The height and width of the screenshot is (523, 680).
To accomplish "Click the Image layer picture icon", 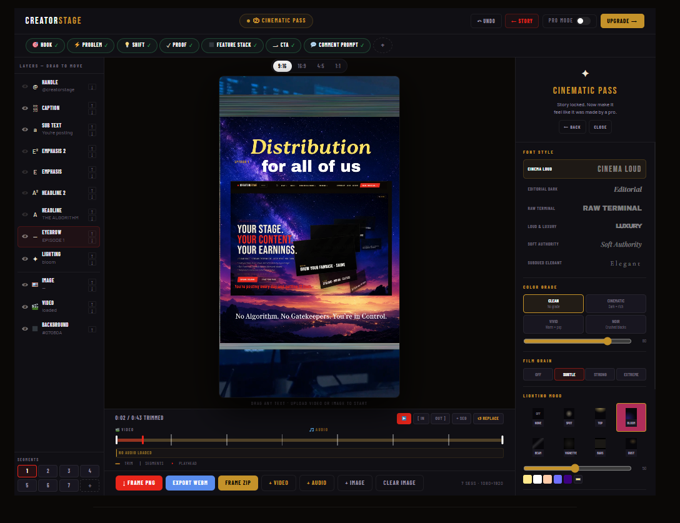I will pyautogui.click(x=35, y=285).
